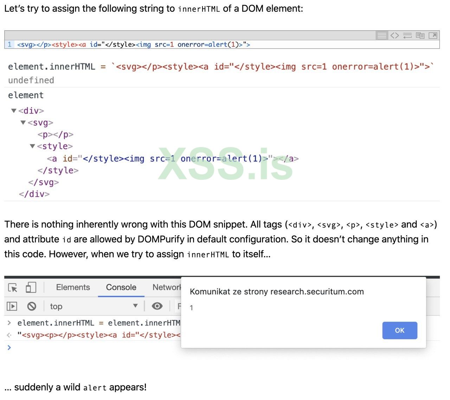
Task: Collapse the <div> tree node
Action: coord(14,111)
